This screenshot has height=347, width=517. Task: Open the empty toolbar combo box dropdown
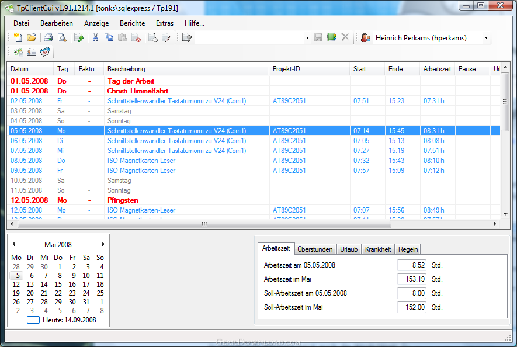[x=307, y=37]
